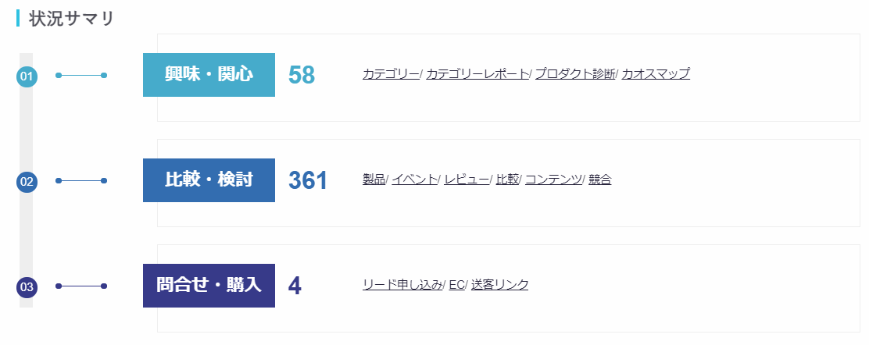Go to プロダクト診断 link

tap(575, 74)
